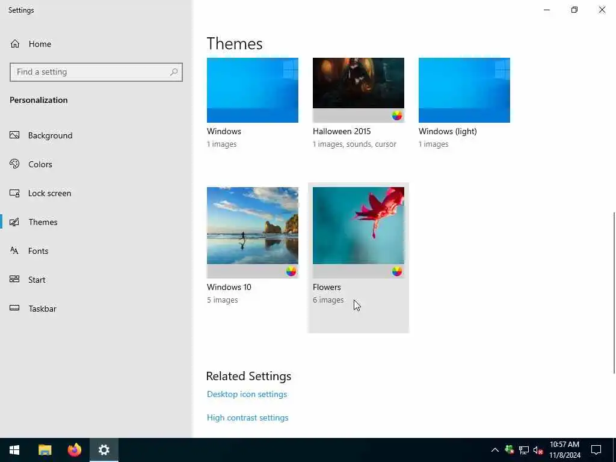Open File Explorer from taskbar
This screenshot has width=616, height=462.
tap(45, 450)
